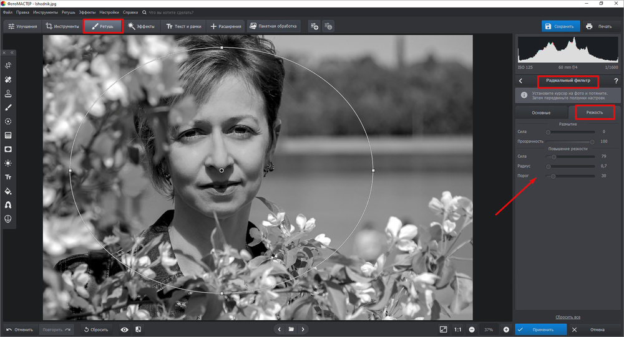The image size is (624, 337).
Task: Open the folder browser in bottom bar
Action: [x=291, y=329]
